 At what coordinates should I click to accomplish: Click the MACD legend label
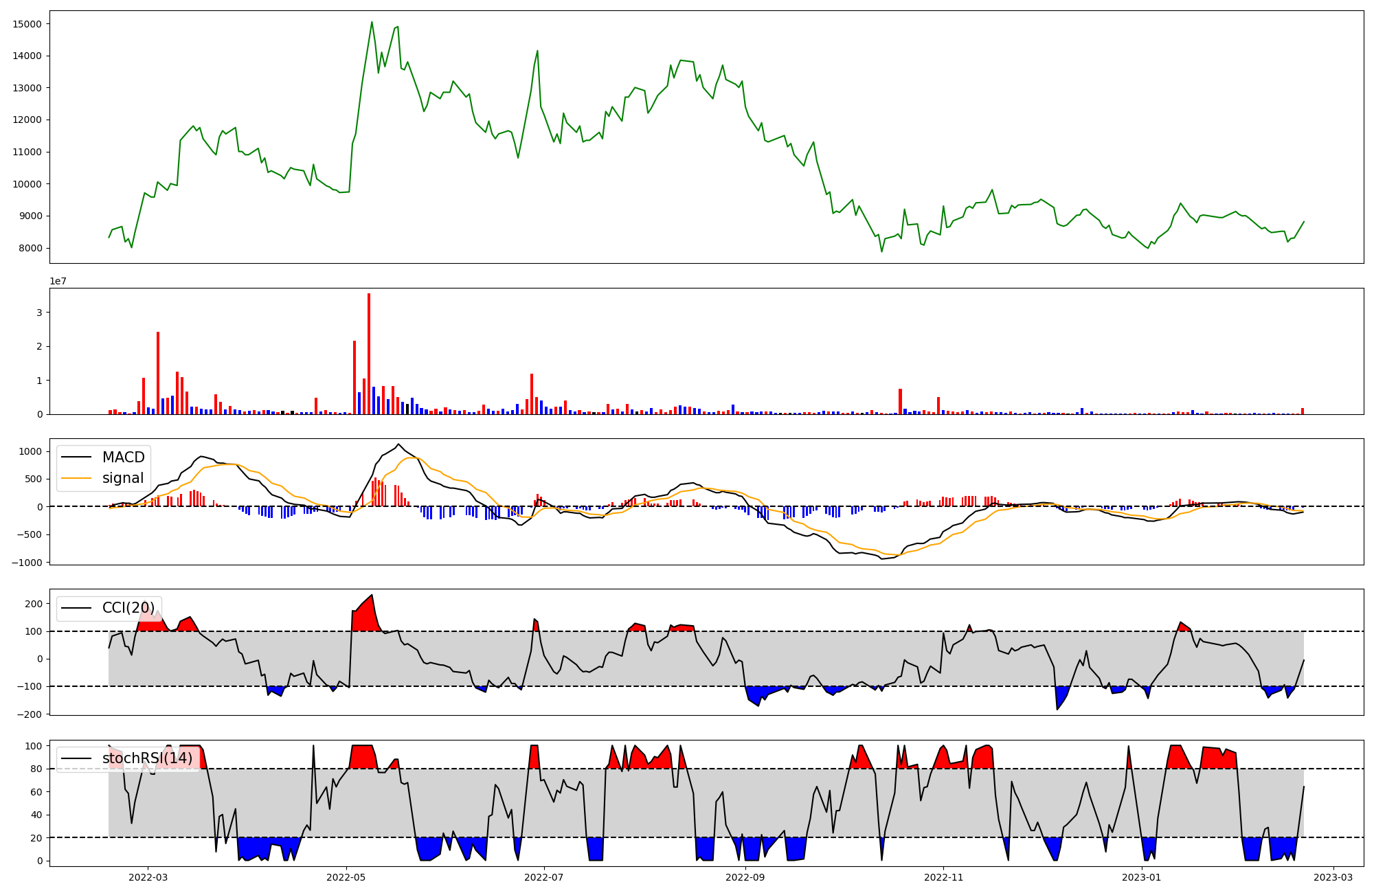[x=123, y=457]
